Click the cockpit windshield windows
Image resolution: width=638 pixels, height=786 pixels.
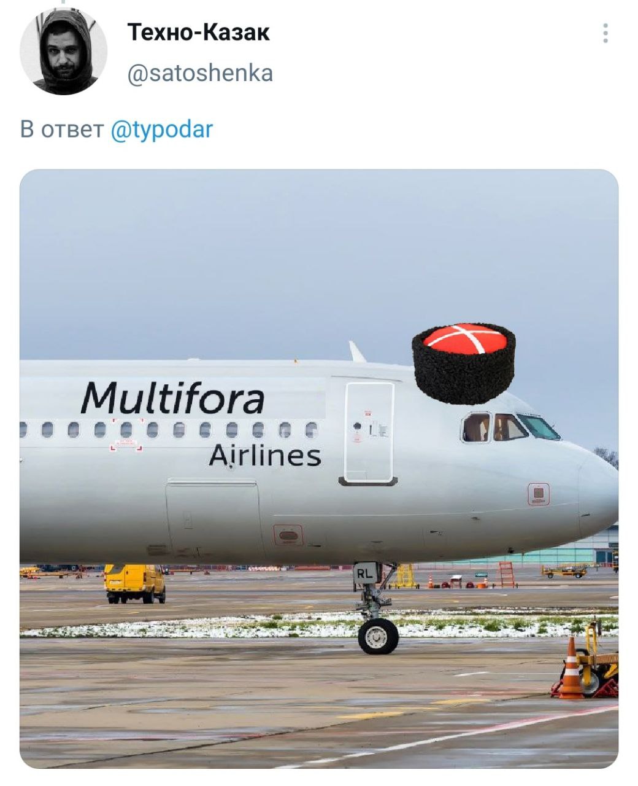point(510,427)
